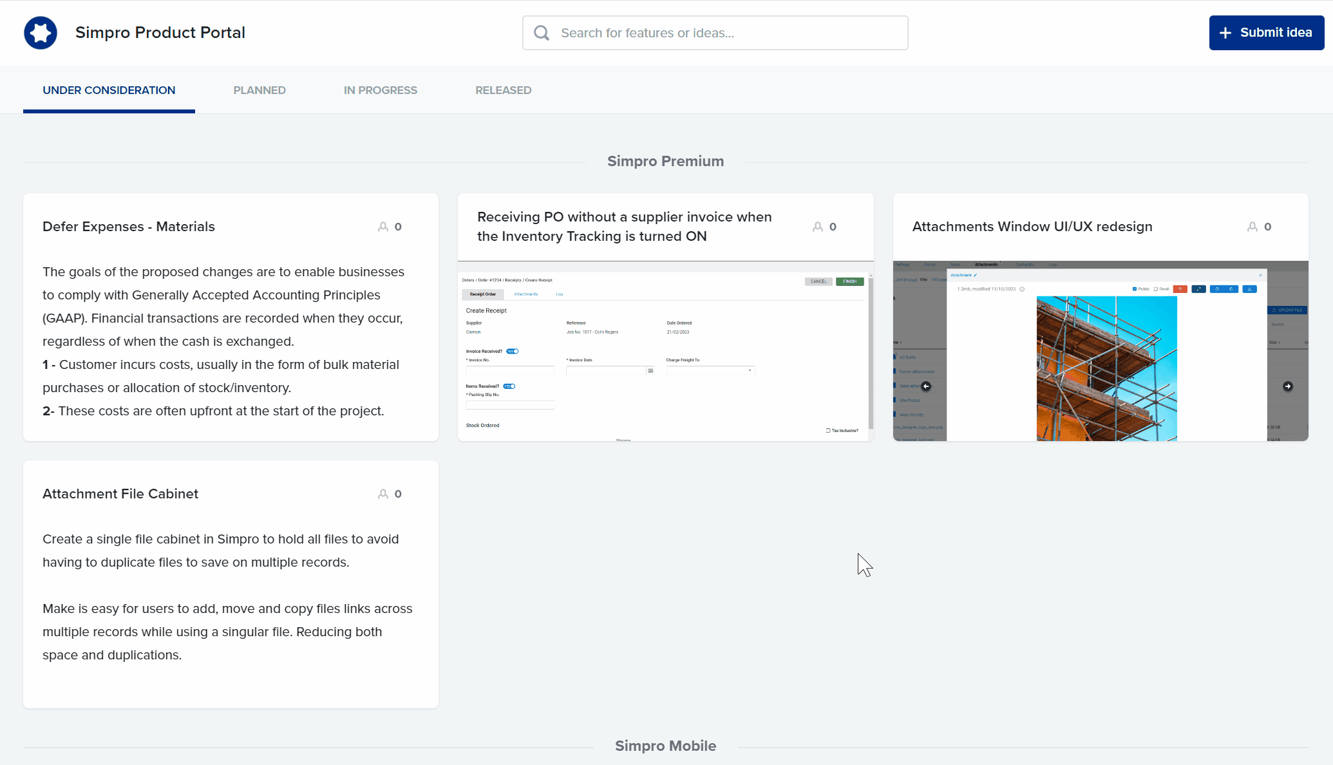The height and width of the screenshot is (765, 1333).
Task: Click vote icon on Defer Expenses card
Action: coord(383,227)
